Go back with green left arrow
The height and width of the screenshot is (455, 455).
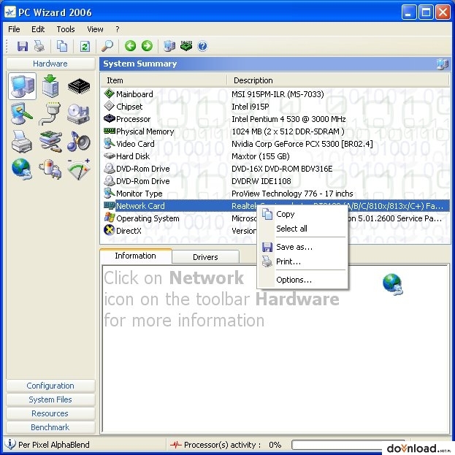click(x=130, y=46)
